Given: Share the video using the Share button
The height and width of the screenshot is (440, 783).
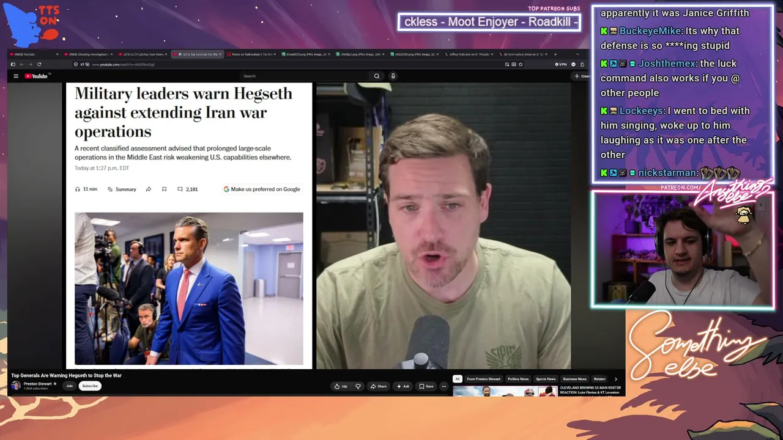Looking at the screenshot, I should click(379, 386).
